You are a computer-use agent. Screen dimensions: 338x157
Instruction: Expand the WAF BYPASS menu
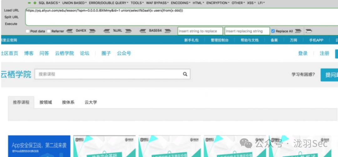(157, 3)
